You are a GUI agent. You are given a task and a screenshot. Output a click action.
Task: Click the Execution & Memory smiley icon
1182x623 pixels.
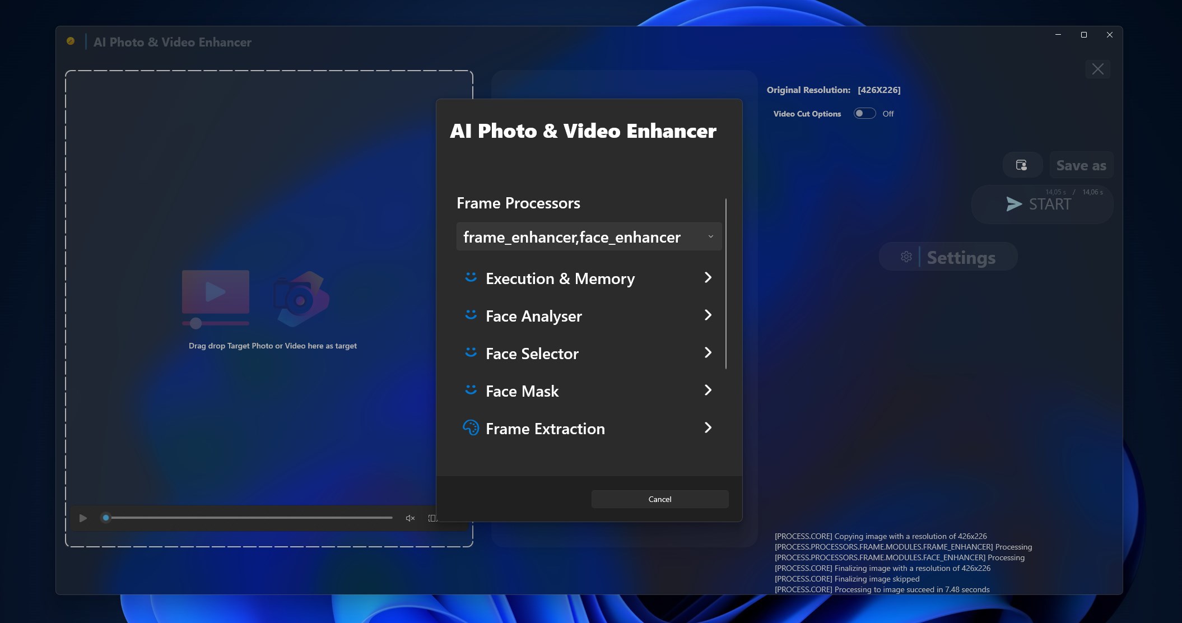471,277
